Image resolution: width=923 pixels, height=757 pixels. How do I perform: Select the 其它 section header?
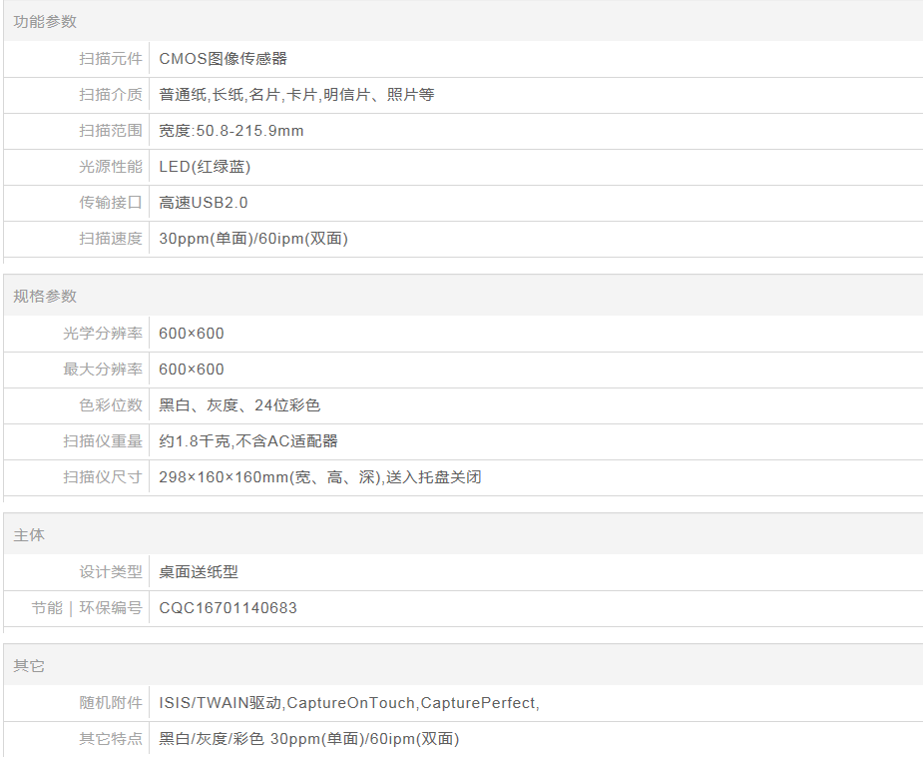[x=29, y=666]
